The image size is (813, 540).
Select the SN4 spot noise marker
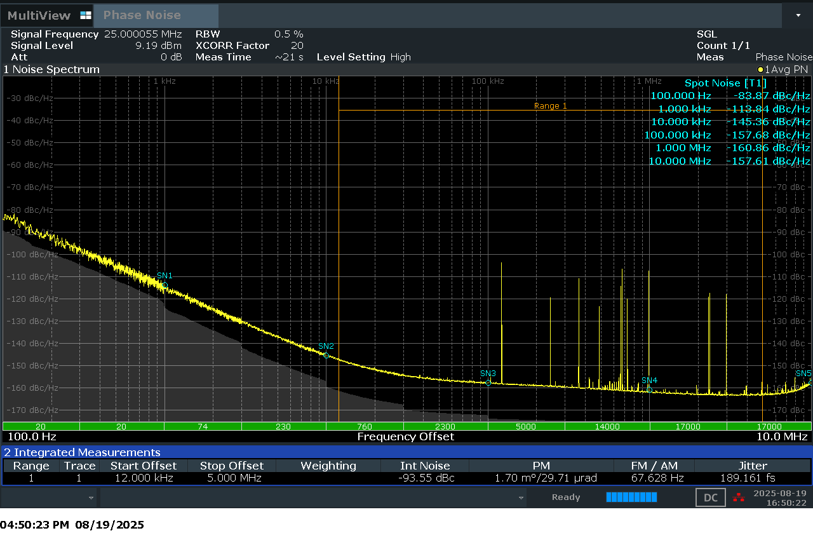649,389
